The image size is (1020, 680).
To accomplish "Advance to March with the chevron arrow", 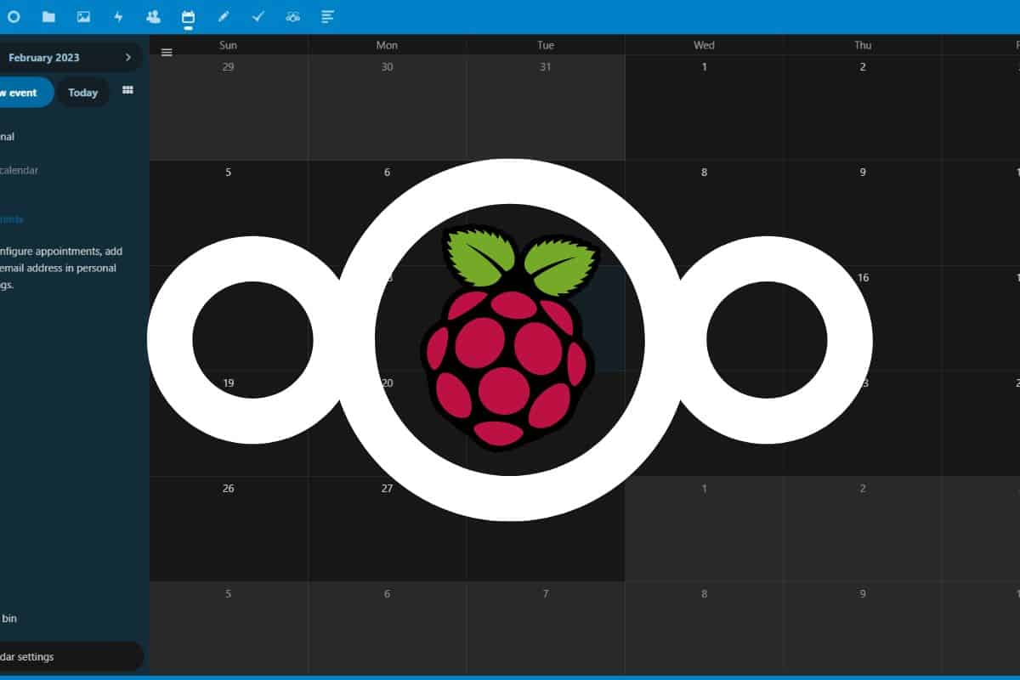I will 129,57.
